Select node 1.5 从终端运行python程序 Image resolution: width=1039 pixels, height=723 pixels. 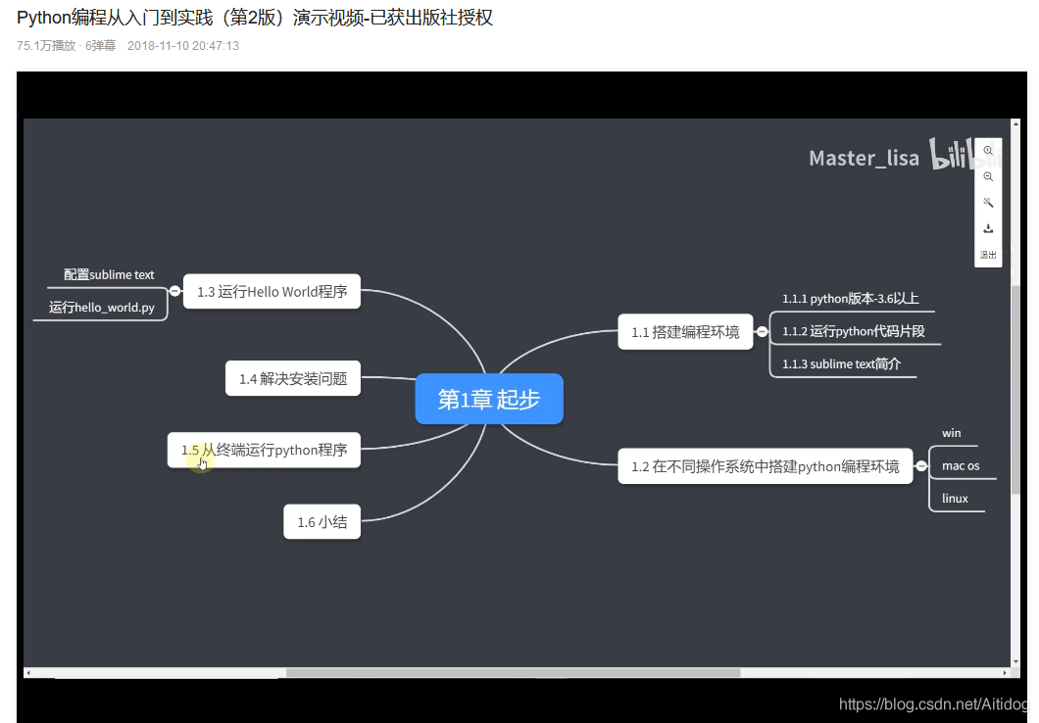pyautogui.click(x=264, y=451)
